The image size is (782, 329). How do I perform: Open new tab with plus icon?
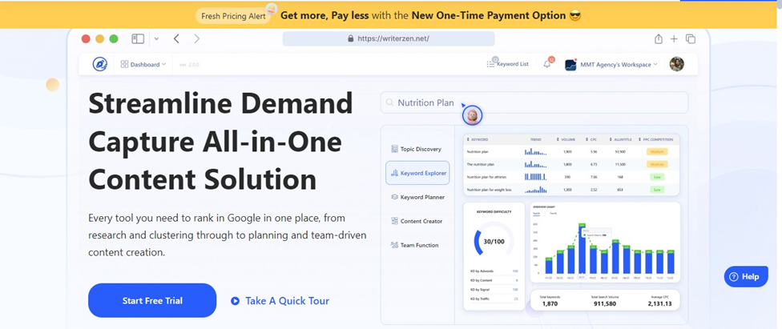tap(674, 38)
